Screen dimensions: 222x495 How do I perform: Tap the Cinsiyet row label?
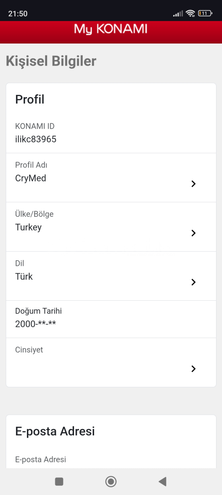point(29,350)
